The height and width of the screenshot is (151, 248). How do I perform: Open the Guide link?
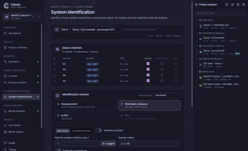(x=21, y=143)
